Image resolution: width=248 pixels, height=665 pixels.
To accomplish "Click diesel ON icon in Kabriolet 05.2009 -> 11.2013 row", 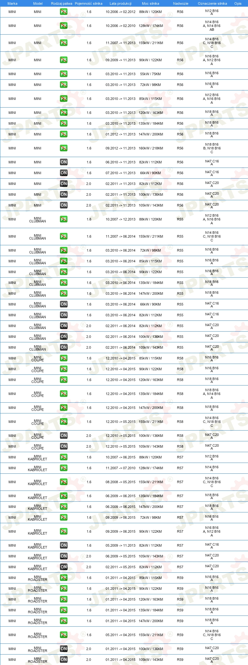I will point(64,545).
